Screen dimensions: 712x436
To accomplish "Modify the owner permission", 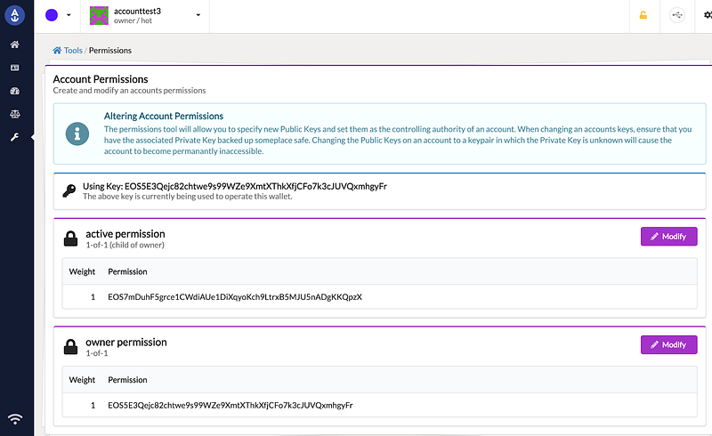I will pos(668,344).
